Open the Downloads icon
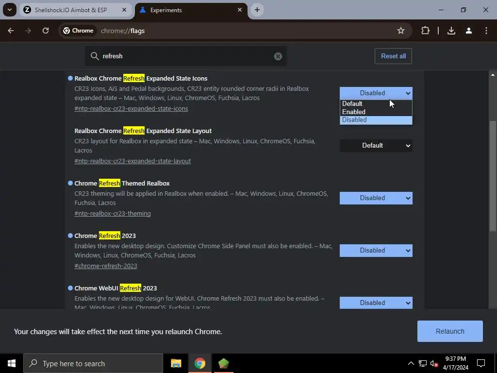497x373 pixels. coord(451,31)
